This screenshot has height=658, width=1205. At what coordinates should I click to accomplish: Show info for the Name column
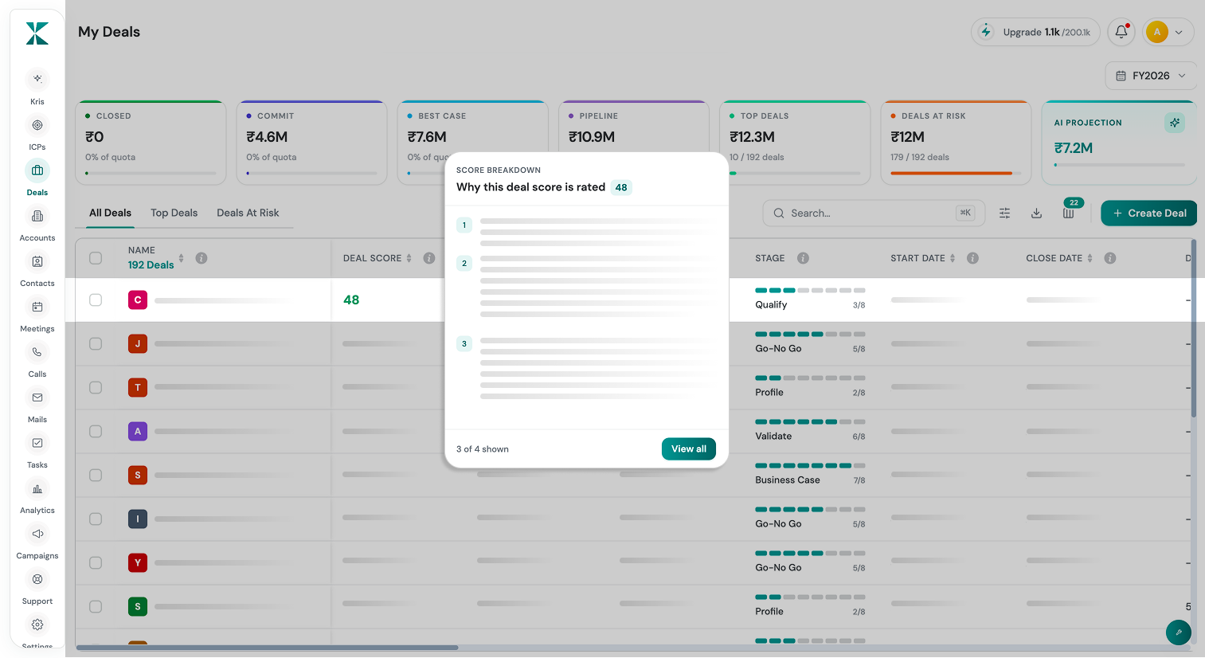[x=201, y=258]
